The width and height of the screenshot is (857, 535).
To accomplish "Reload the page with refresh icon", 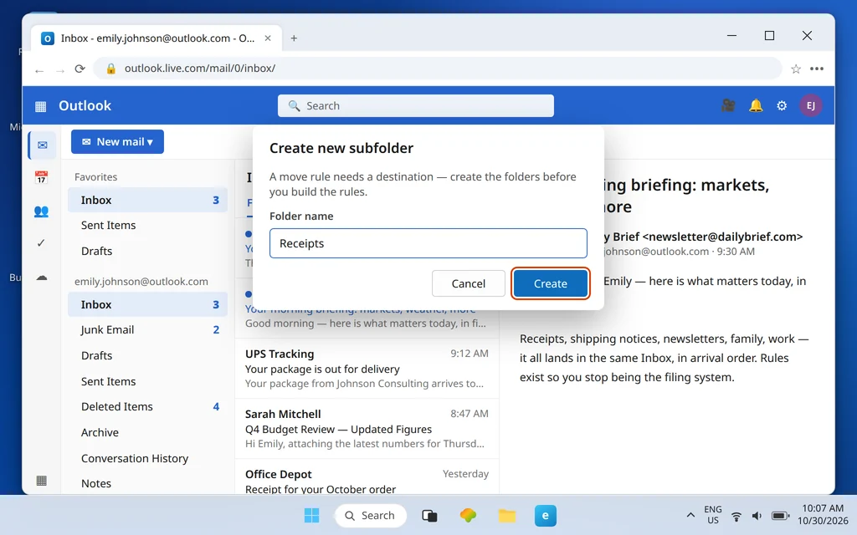I will click(x=80, y=69).
